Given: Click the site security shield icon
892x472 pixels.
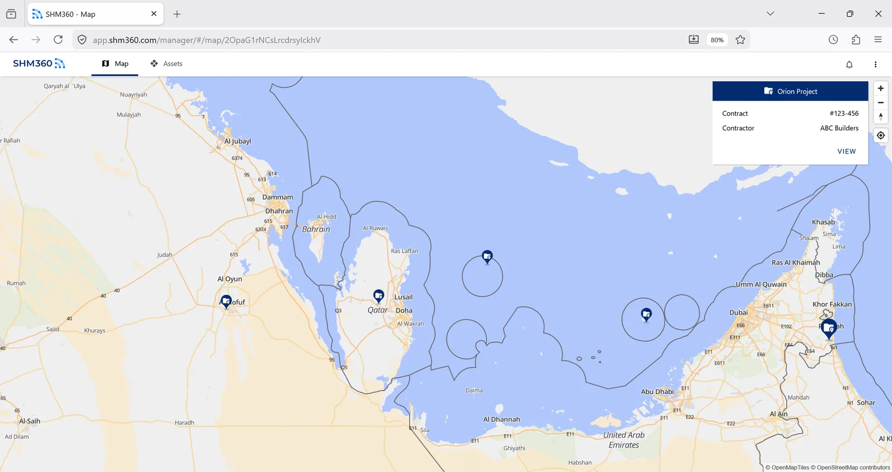Looking at the screenshot, I should pyautogui.click(x=82, y=40).
